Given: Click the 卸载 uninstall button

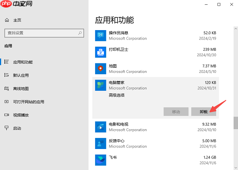Looking at the screenshot, I should [203, 112].
